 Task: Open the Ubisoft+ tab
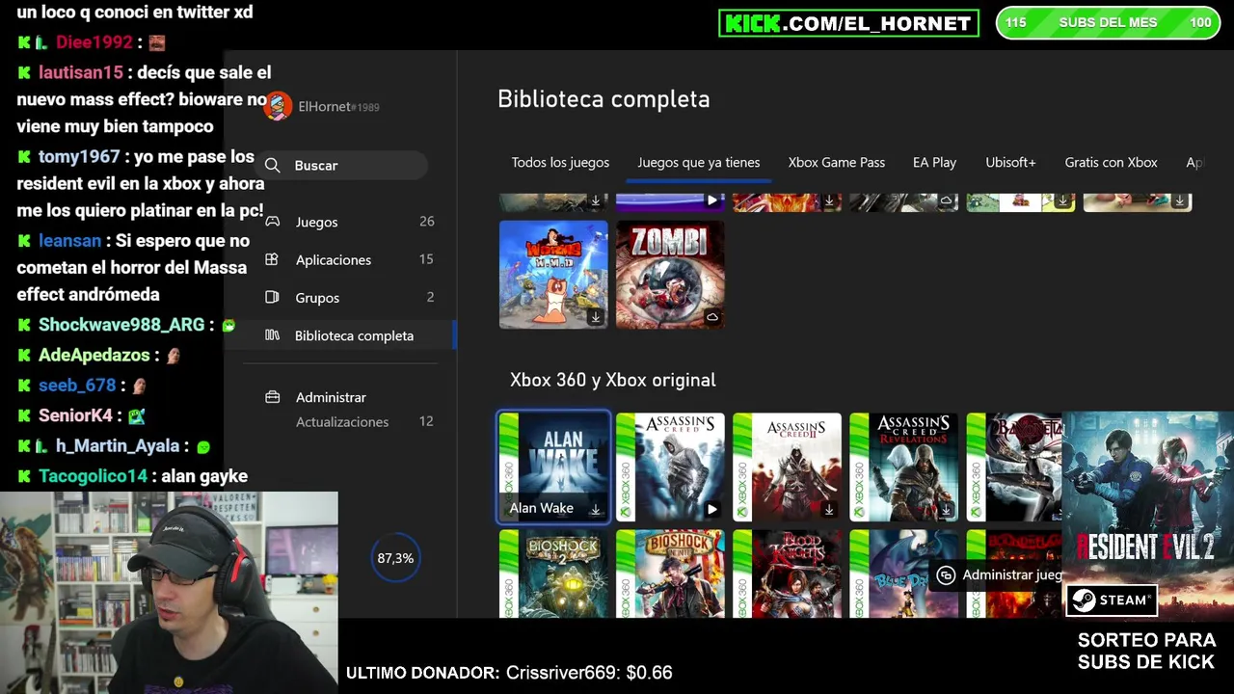tap(1010, 162)
